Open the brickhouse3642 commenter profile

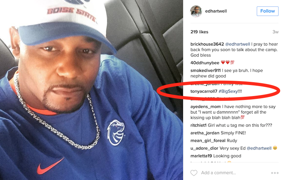(207, 44)
